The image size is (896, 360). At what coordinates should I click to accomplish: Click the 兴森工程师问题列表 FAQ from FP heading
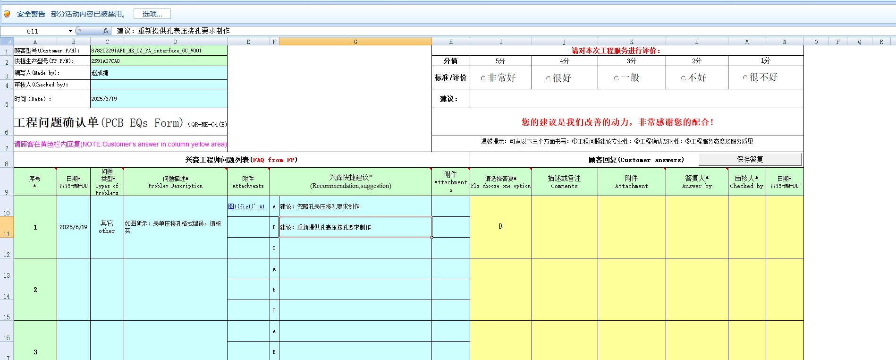[241, 160]
